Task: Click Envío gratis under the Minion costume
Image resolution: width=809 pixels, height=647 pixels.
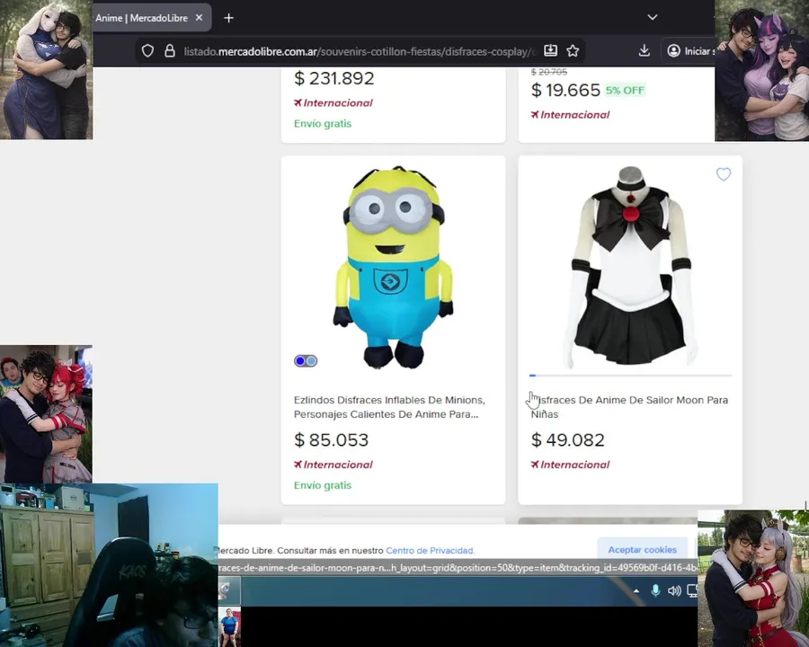Action: pyautogui.click(x=323, y=485)
